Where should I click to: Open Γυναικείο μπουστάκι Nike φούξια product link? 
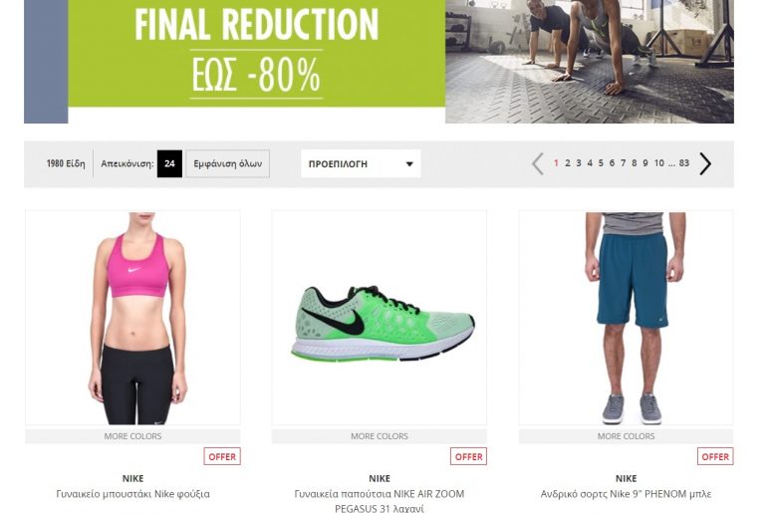point(132,494)
